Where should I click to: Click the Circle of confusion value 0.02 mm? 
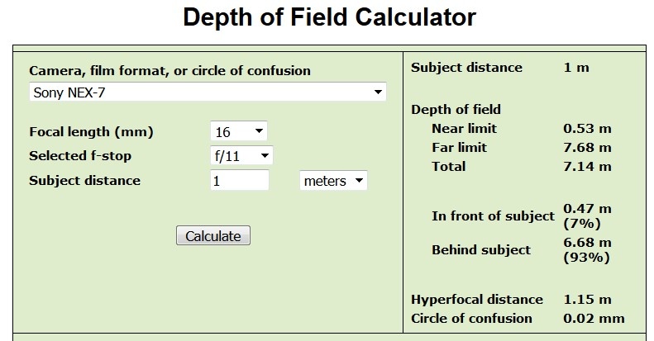click(593, 318)
